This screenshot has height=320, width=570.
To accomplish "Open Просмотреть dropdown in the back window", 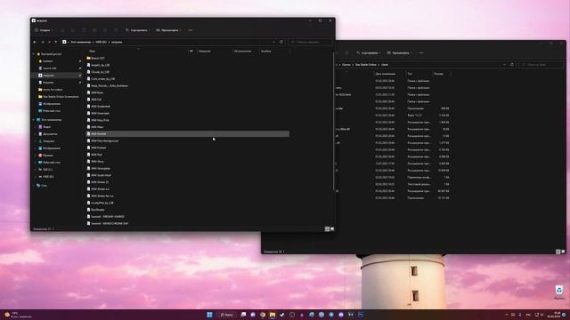I will tap(400, 53).
